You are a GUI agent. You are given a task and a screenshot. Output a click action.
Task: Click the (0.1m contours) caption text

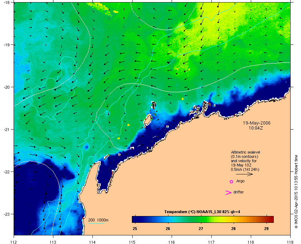pyautogui.click(x=244, y=156)
